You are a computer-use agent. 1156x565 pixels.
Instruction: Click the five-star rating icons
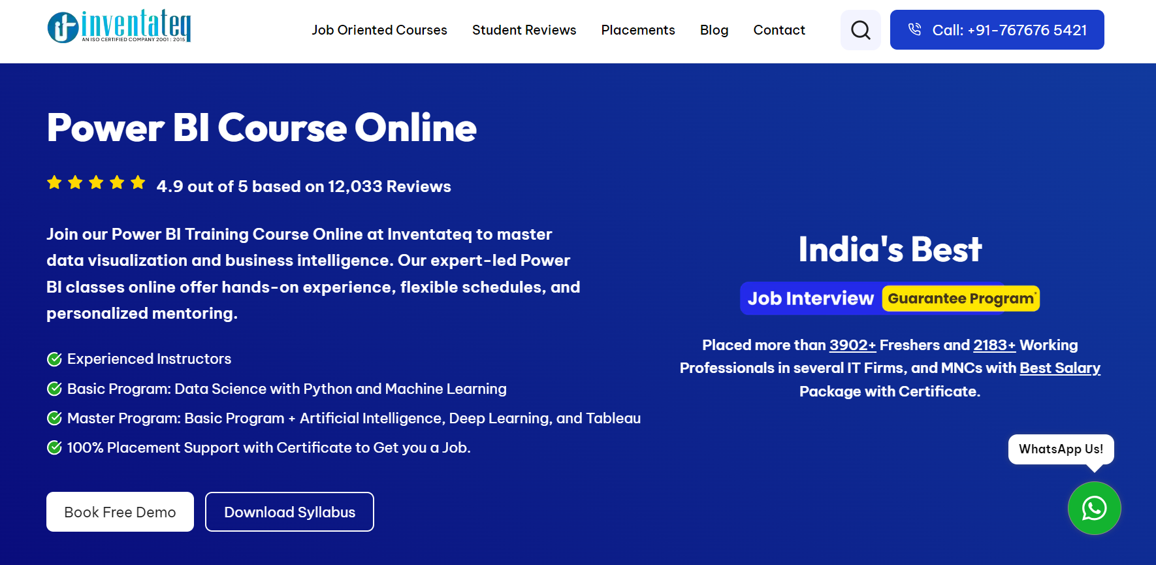96,182
